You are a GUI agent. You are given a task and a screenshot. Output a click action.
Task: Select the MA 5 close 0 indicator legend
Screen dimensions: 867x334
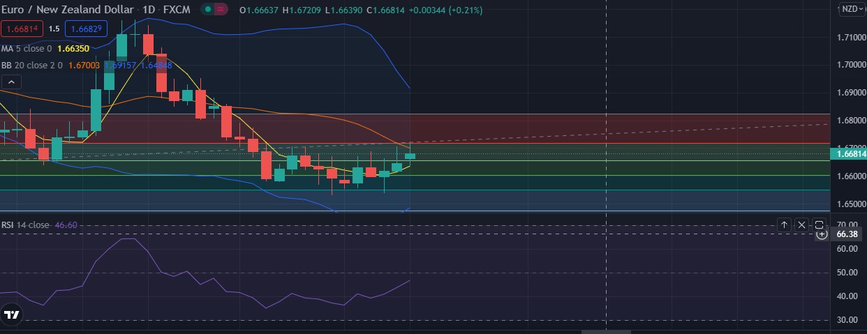click(27, 49)
